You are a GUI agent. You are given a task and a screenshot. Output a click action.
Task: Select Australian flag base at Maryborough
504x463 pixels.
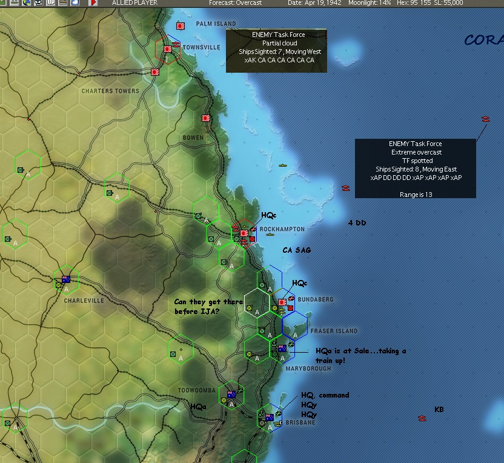click(282, 348)
